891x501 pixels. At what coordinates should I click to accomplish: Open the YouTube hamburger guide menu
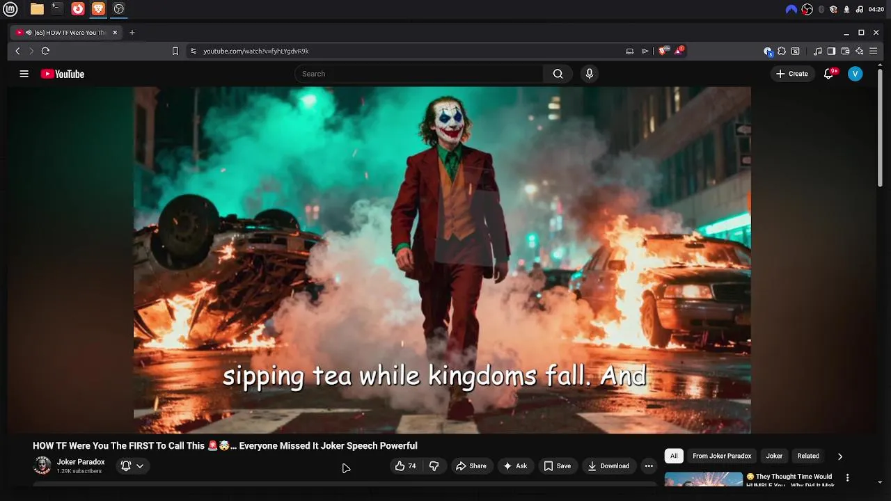24,74
